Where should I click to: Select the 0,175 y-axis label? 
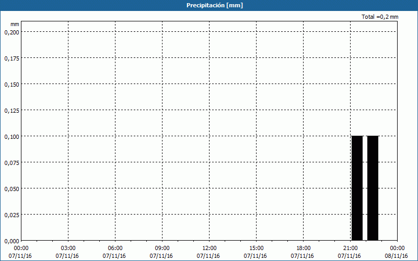click(x=11, y=58)
